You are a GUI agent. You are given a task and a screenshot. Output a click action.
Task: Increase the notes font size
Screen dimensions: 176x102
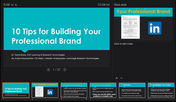117,78
